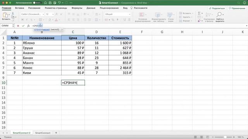Viewport: 248px width, 139px height.
Task: Open Найти и выделить magnifier
Action: click(220, 17)
